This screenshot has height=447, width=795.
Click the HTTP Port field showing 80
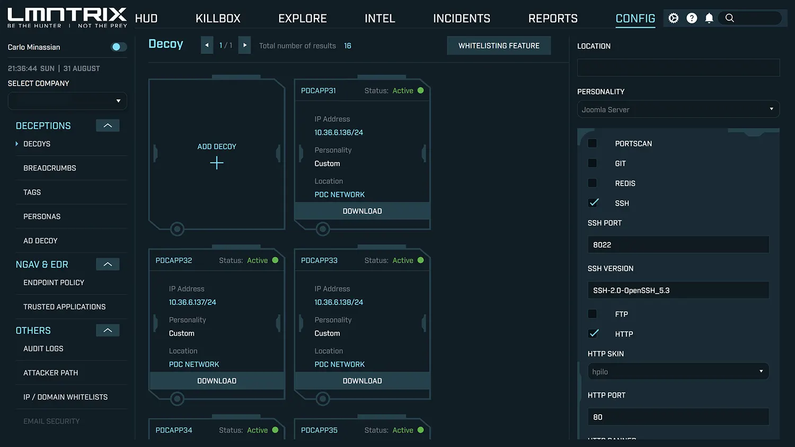(x=678, y=417)
